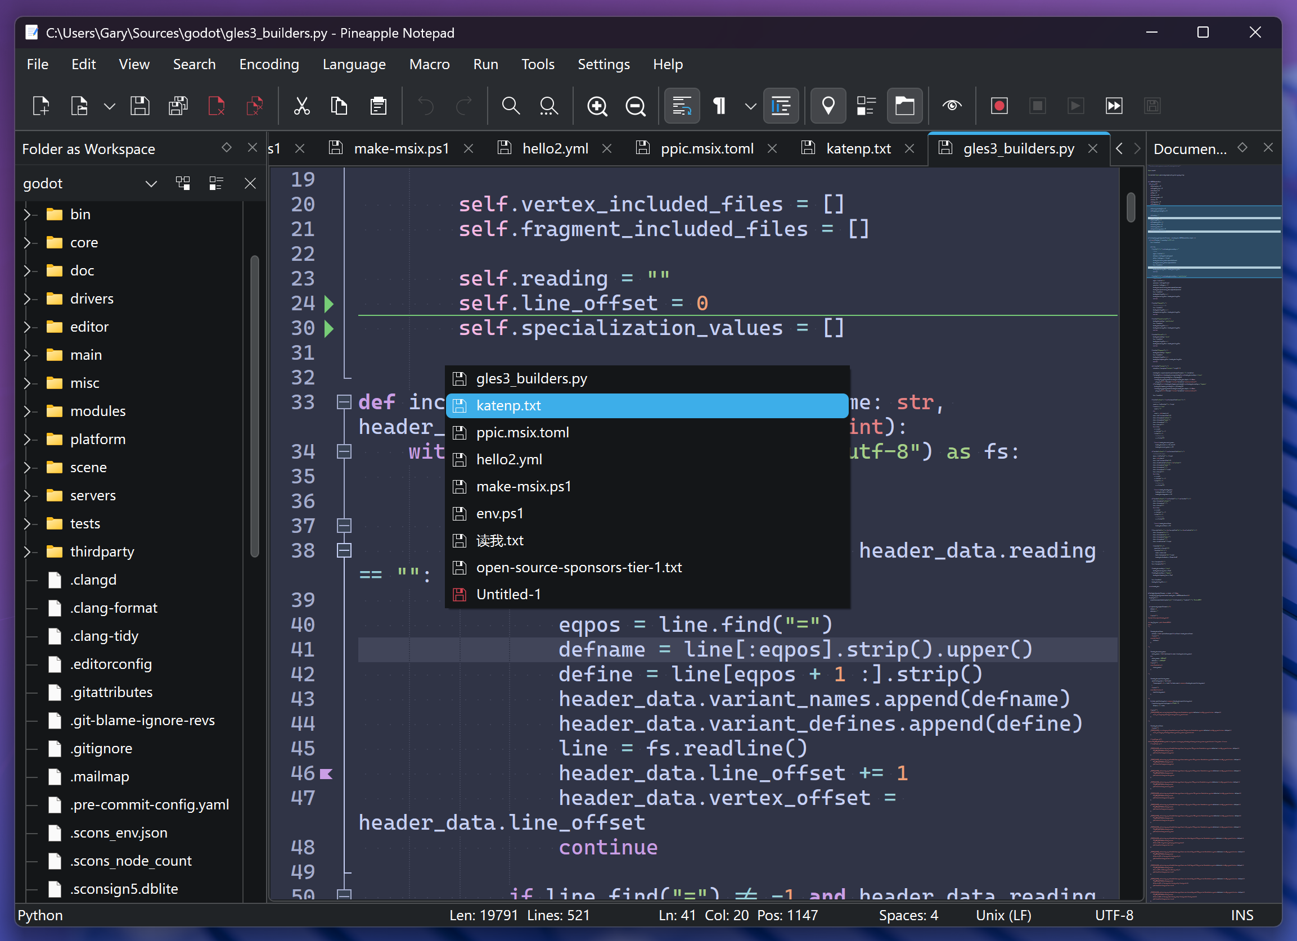Viewport: 1297px width, 941px height.
Task: Close the Folder as Workspace panel
Action: tap(252, 148)
